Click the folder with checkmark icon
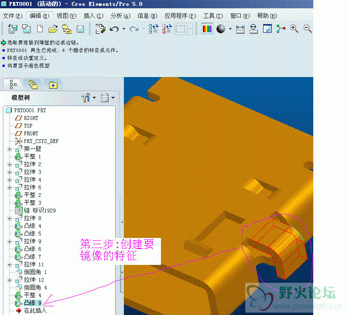The height and width of the screenshot is (315, 347). pos(67,29)
